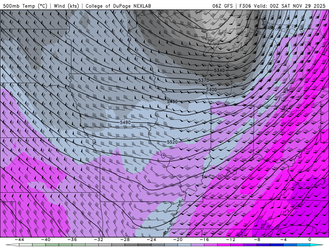The width and height of the screenshot is (329, 247).
Task: Click the "06Z GFS" model run label
Action: [x=222, y=6]
